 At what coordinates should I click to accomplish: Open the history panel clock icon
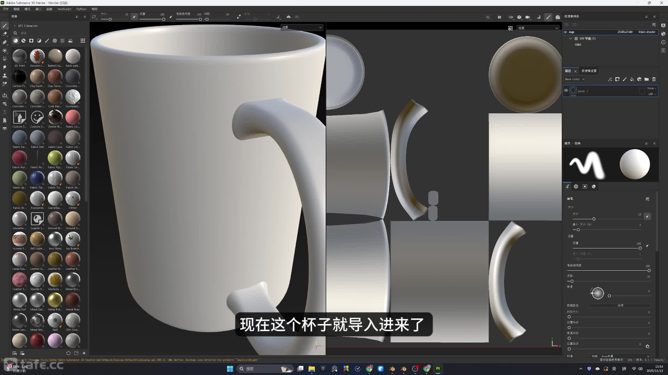[x=663, y=42]
